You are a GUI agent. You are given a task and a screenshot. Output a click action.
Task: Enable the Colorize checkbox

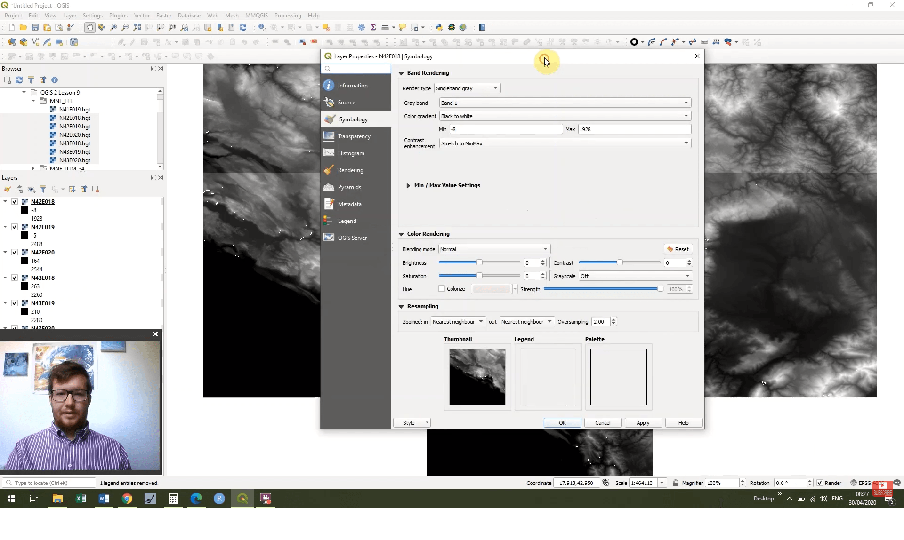[x=441, y=289]
